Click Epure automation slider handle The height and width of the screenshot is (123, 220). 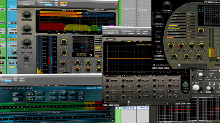(128, 102)
